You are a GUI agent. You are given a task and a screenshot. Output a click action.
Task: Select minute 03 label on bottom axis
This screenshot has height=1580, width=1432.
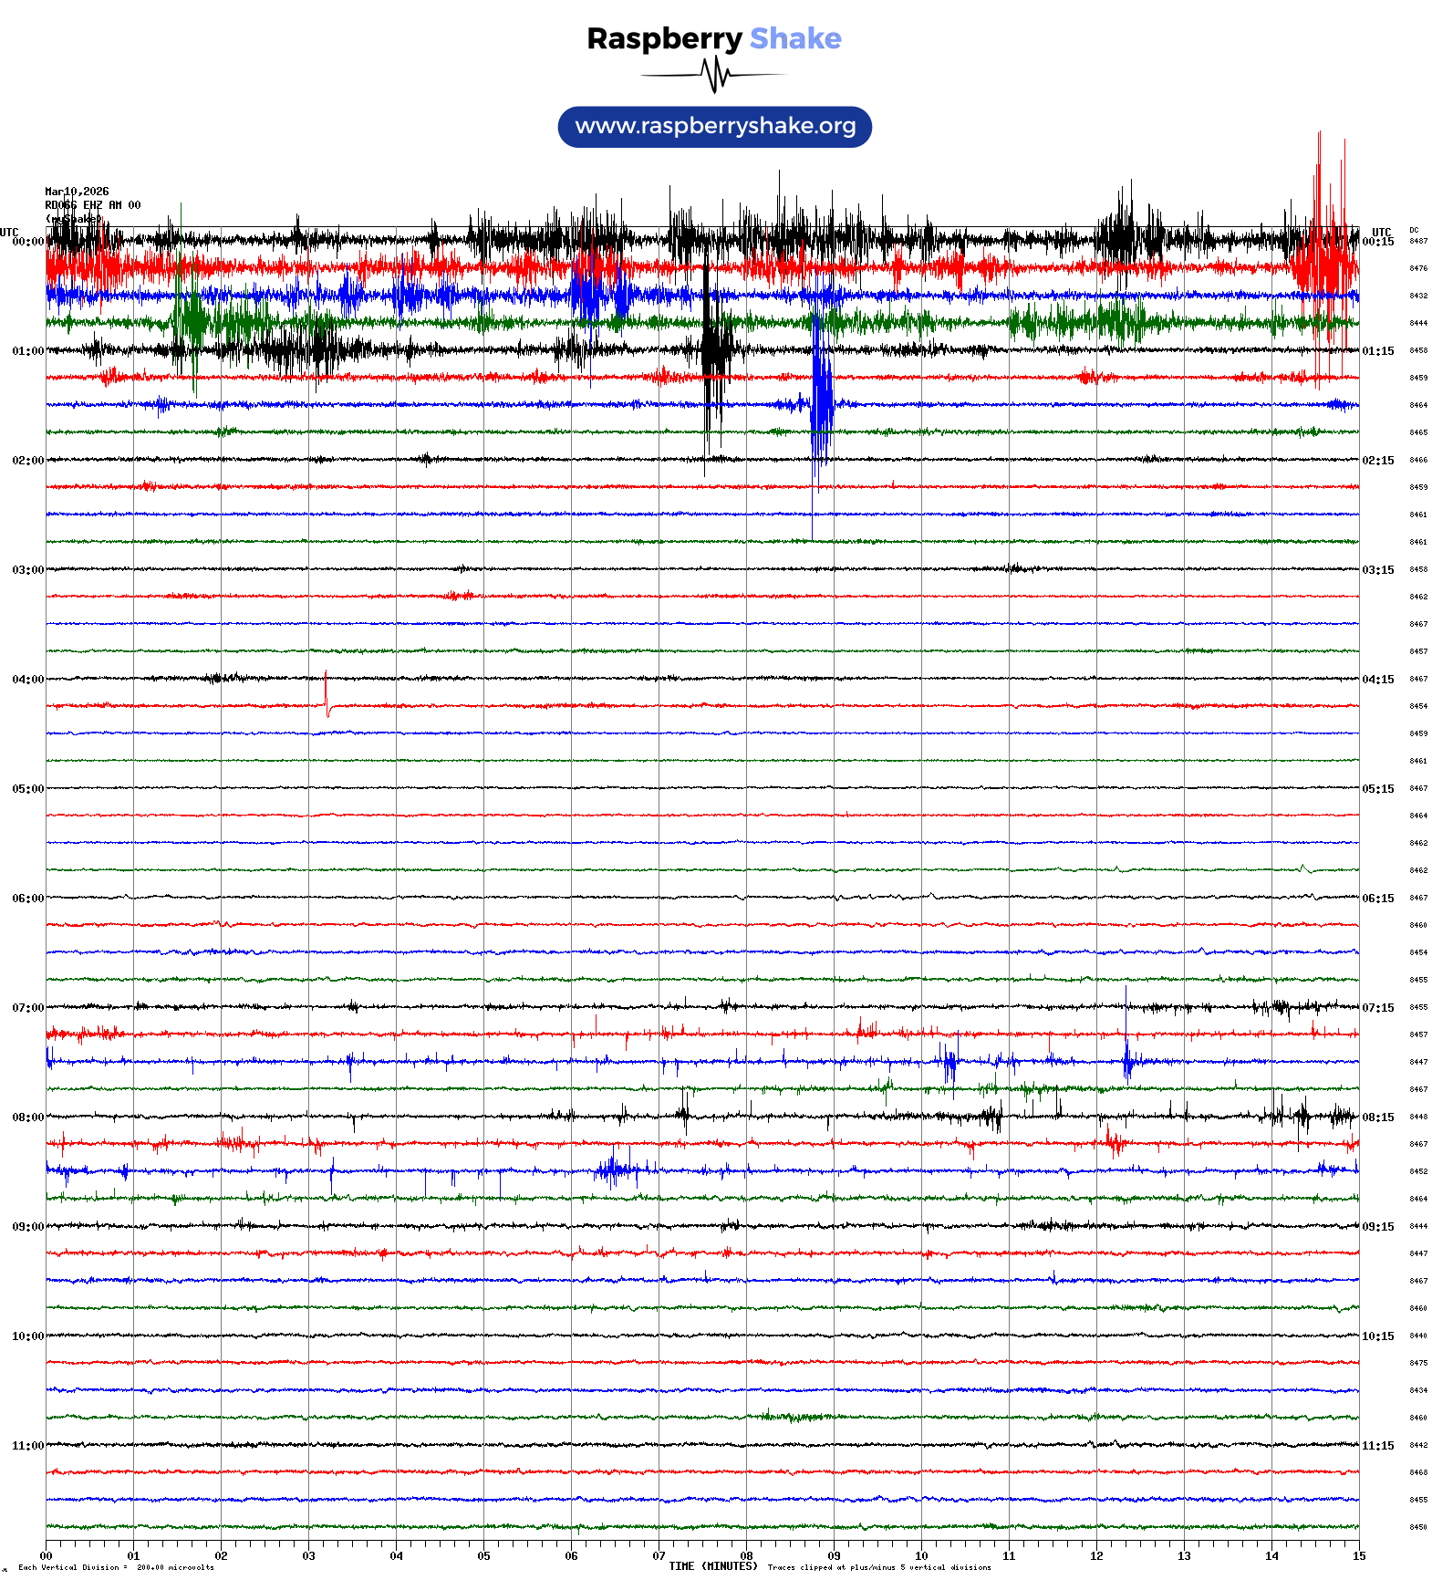point(308,1555)
